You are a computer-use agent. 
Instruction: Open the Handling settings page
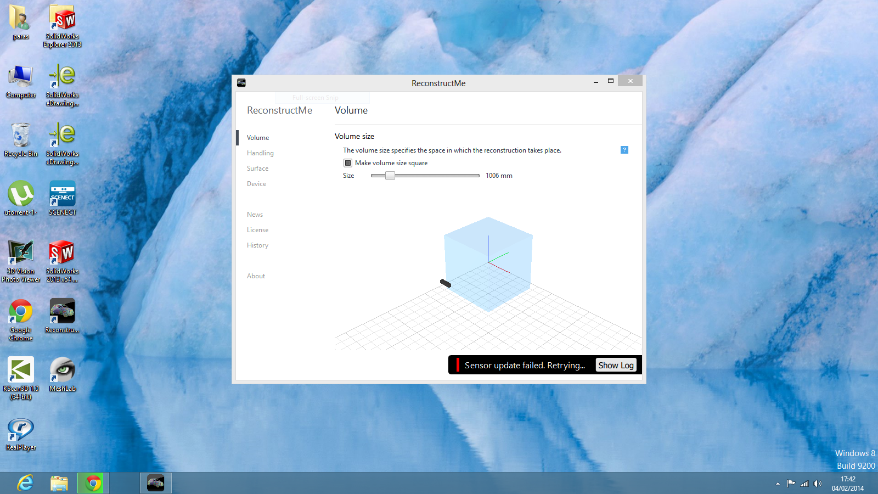(x=260, y=153)
